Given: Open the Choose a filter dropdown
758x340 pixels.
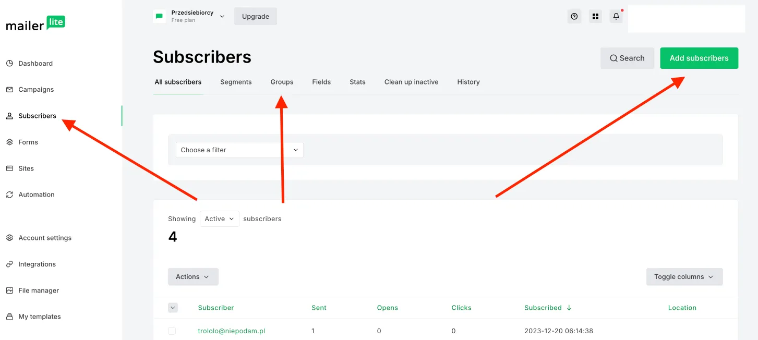Looking at the screenshot, I should (239, 150).
